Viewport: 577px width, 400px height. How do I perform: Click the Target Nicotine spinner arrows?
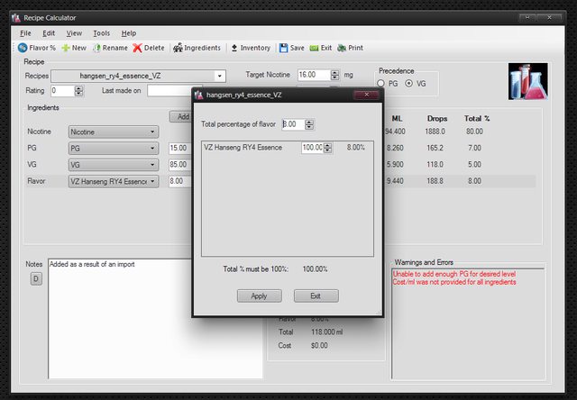point(335,76)
